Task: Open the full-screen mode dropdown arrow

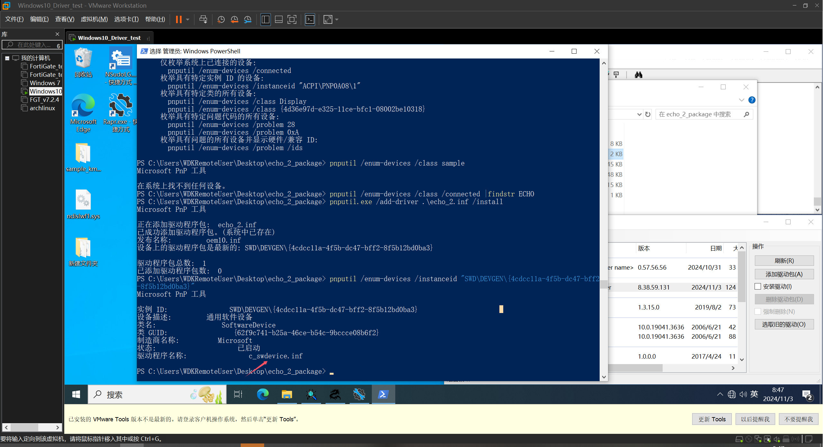Action: coord(336,19)
